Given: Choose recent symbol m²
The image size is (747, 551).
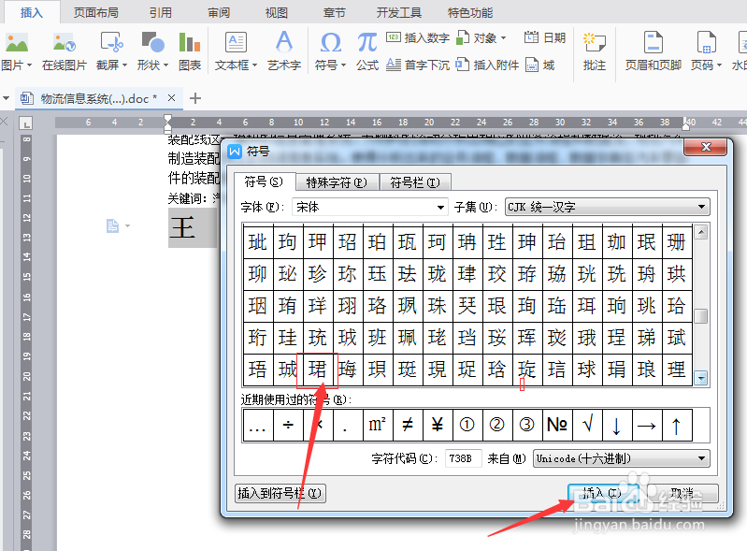Looking at the screenshot, I should [378, 425].
